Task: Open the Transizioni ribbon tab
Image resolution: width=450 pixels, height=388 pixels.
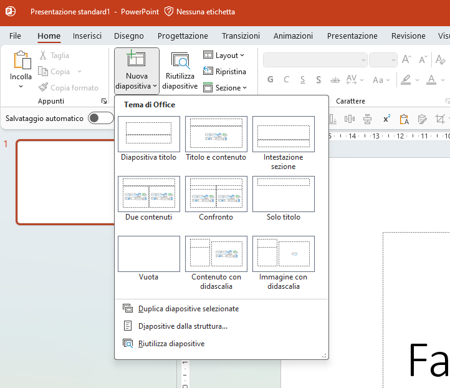Action: [x=241, y=36]
